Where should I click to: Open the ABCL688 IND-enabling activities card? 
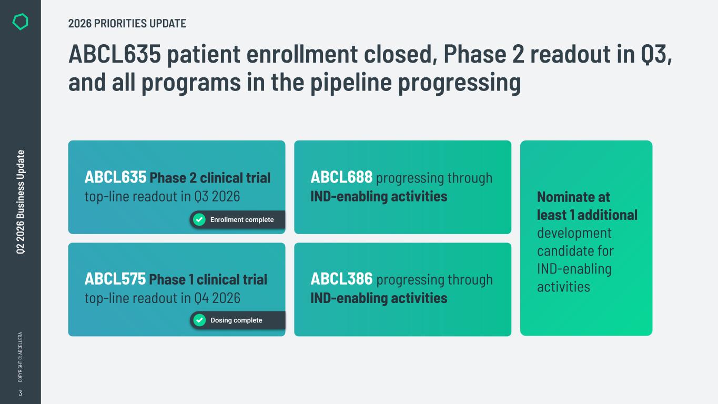click(402, 187)
